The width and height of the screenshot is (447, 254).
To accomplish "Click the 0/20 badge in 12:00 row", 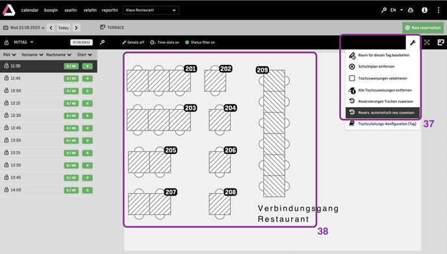I will pyautogui.click(x=71, y=91).
